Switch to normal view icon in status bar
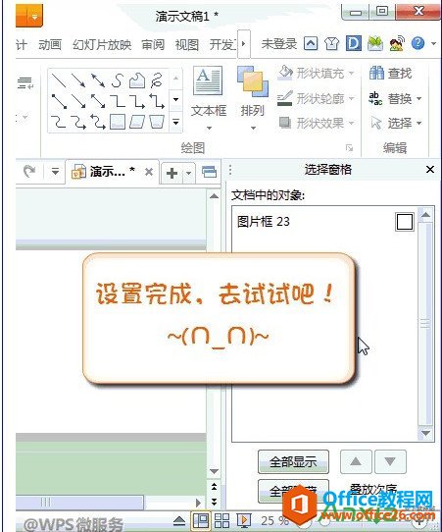442x532 pixels. (x=201, y=520)
